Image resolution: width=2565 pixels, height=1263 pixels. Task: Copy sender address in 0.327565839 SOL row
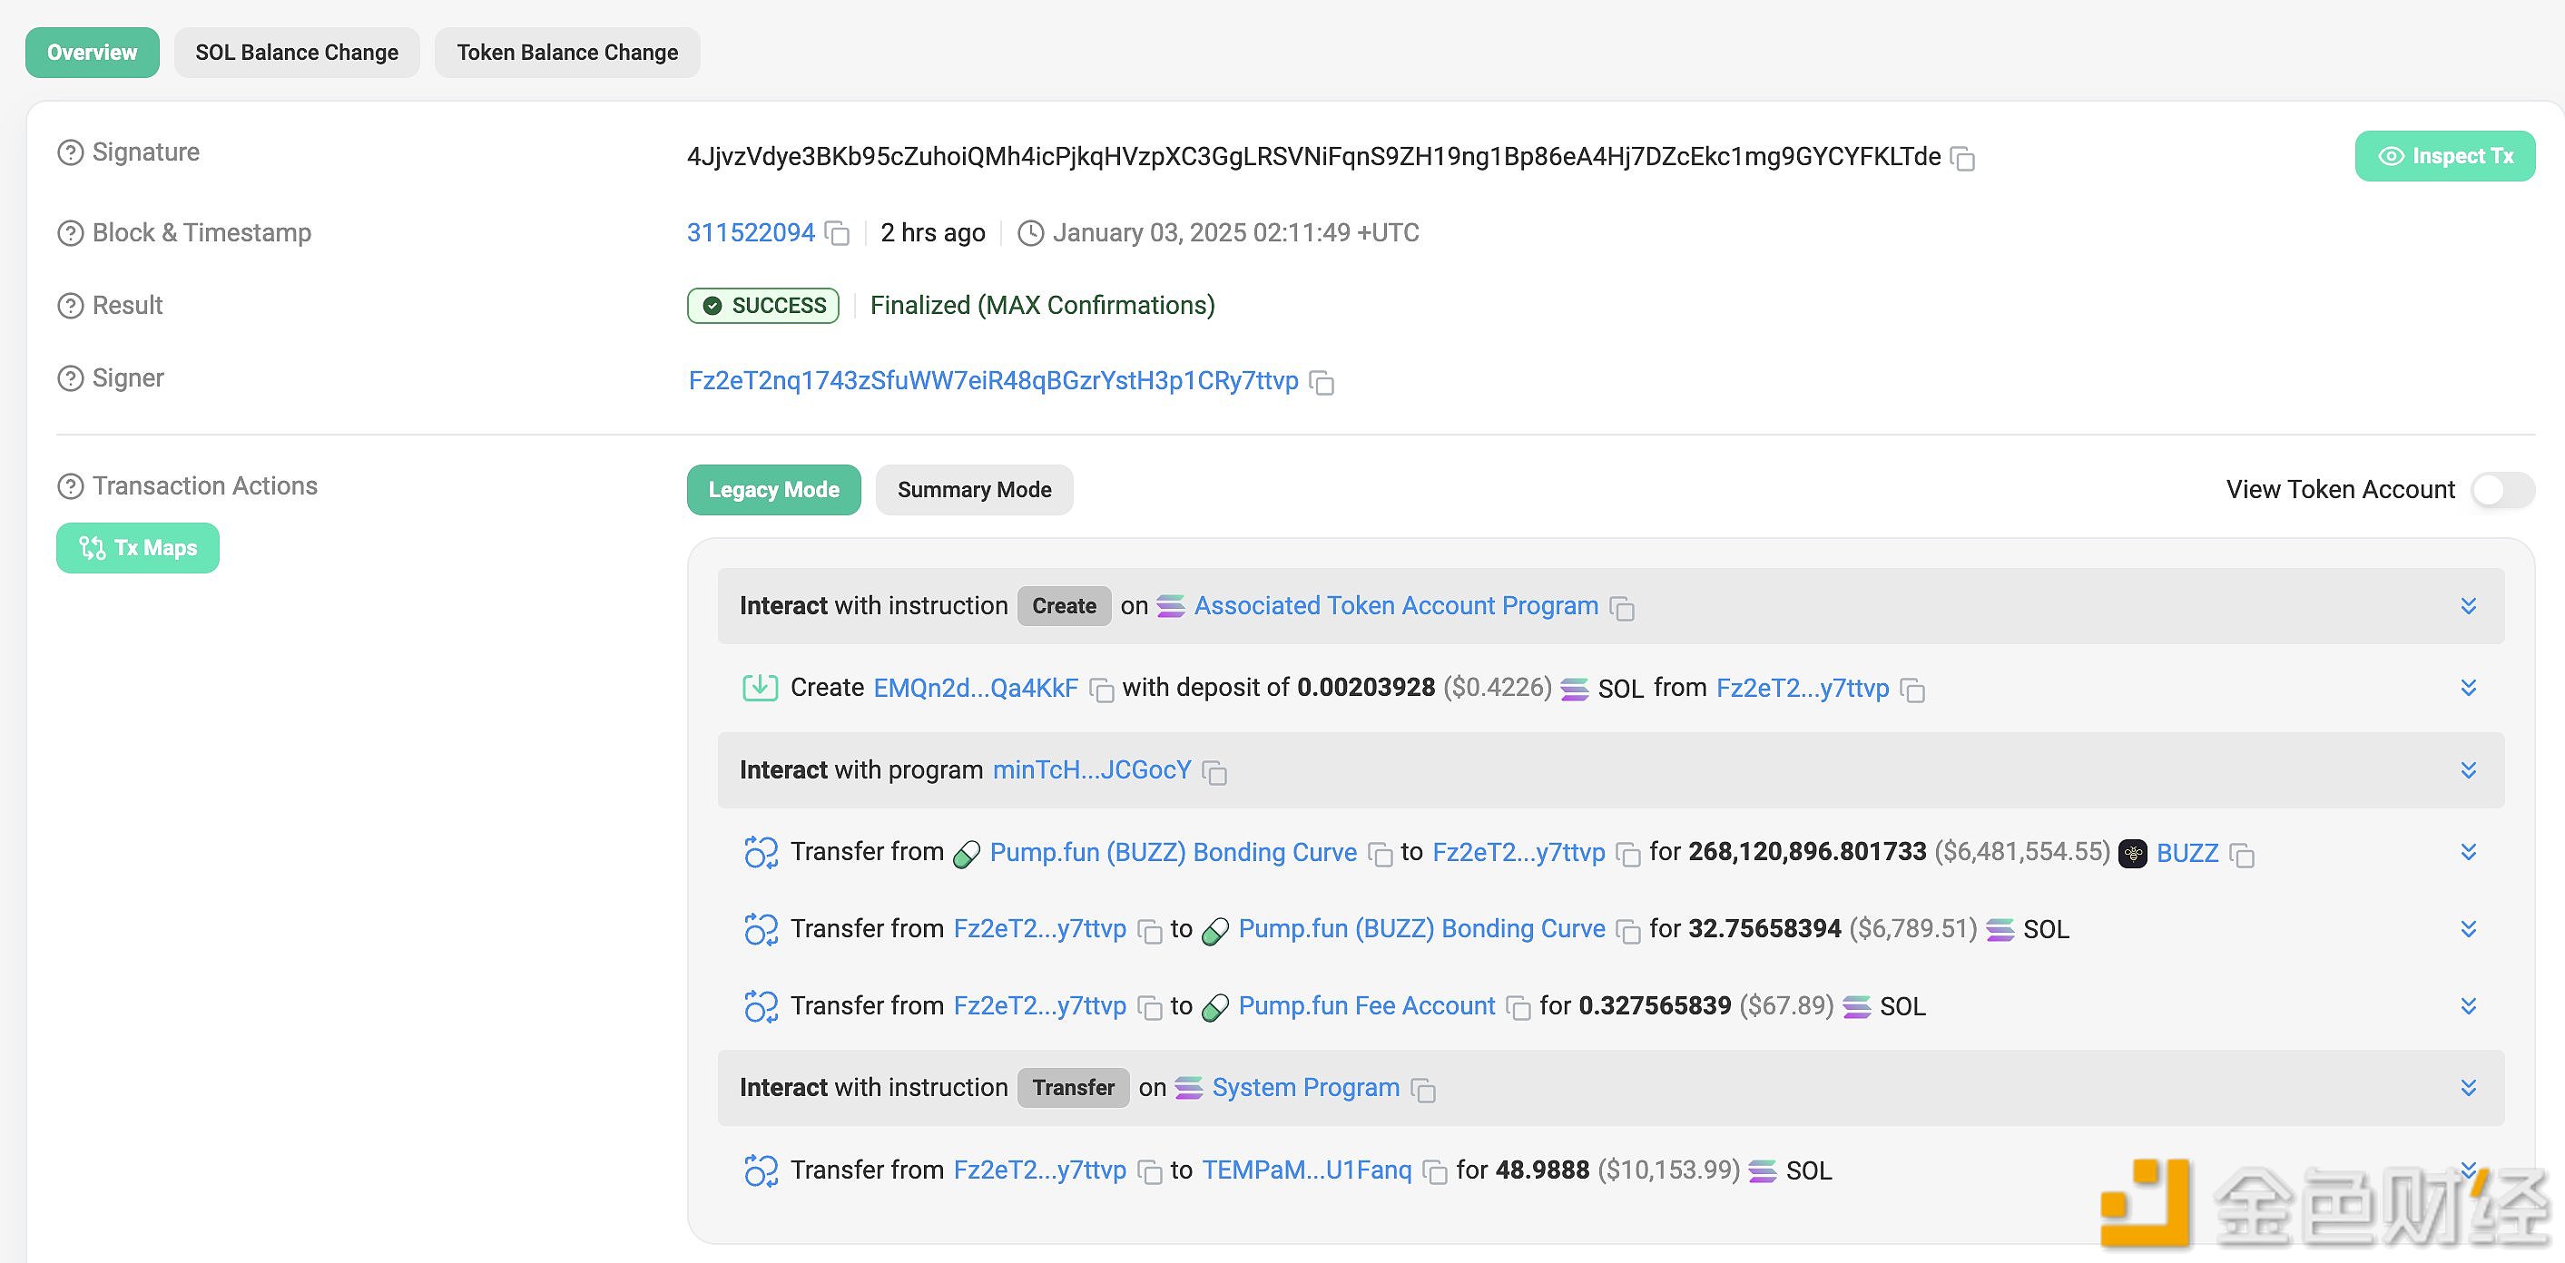pos(1149,1007)
